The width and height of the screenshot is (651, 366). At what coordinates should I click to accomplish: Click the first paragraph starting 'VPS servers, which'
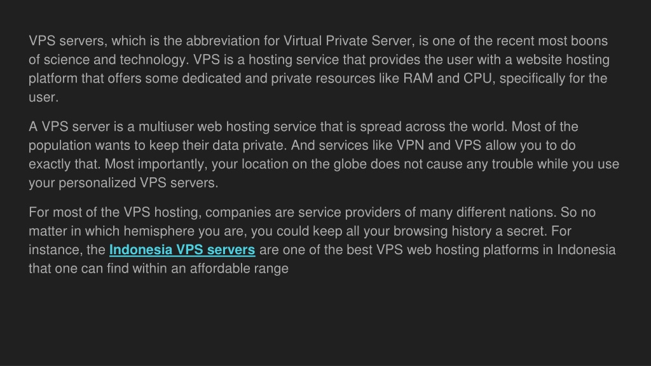click(319, 69)
